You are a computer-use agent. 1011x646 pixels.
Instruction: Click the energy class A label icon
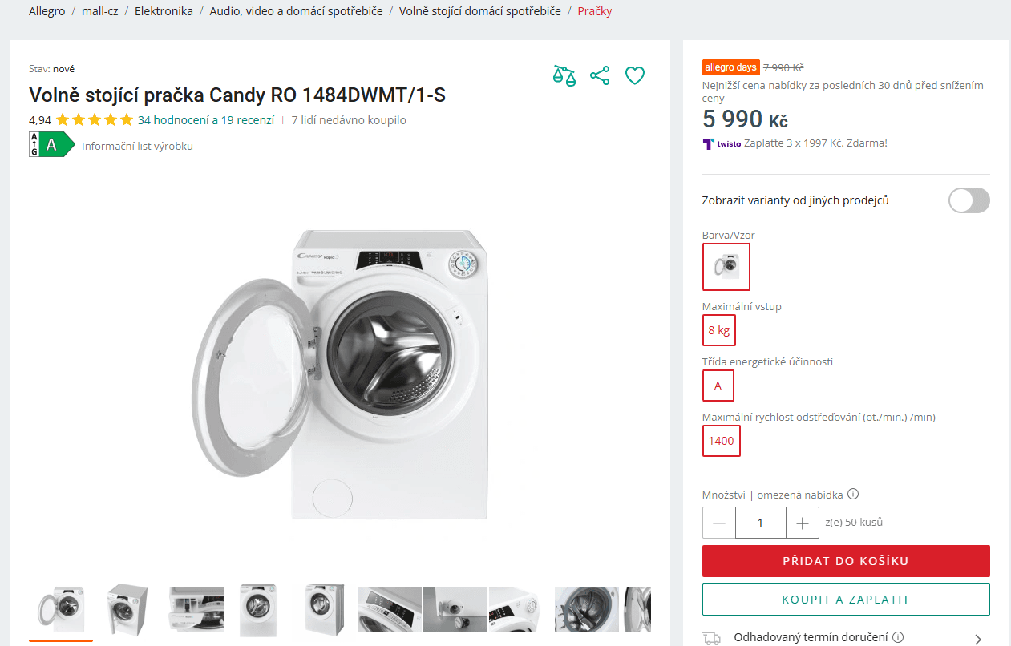click(x=51, y=145)
